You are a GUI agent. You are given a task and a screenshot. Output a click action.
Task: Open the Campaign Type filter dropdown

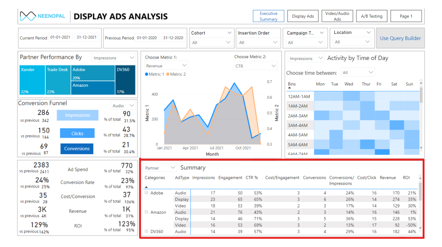306,42
